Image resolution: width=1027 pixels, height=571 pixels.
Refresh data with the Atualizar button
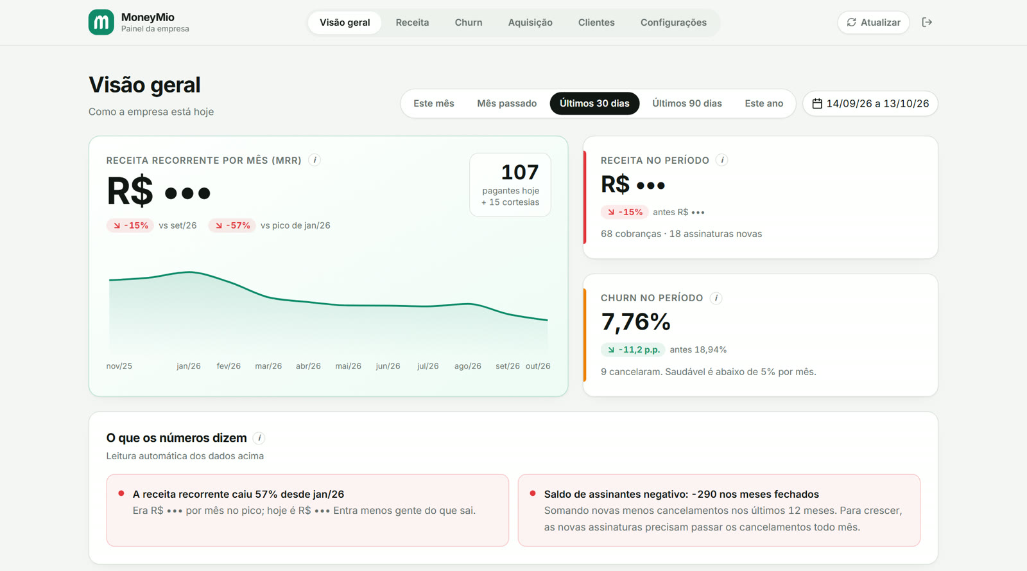pos(874,22)
